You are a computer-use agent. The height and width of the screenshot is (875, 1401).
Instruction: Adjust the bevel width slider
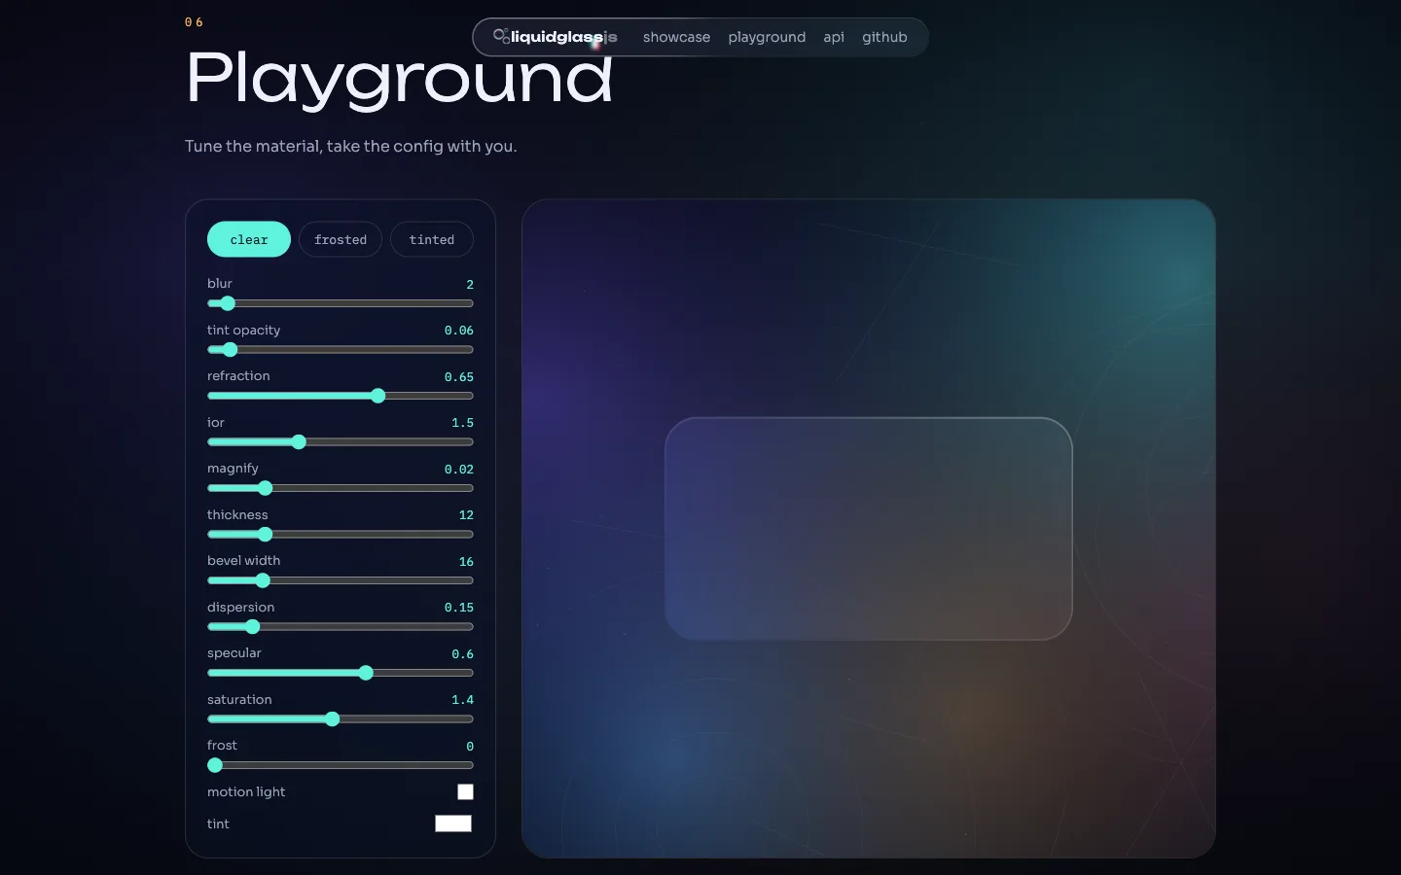pos(341,580)
